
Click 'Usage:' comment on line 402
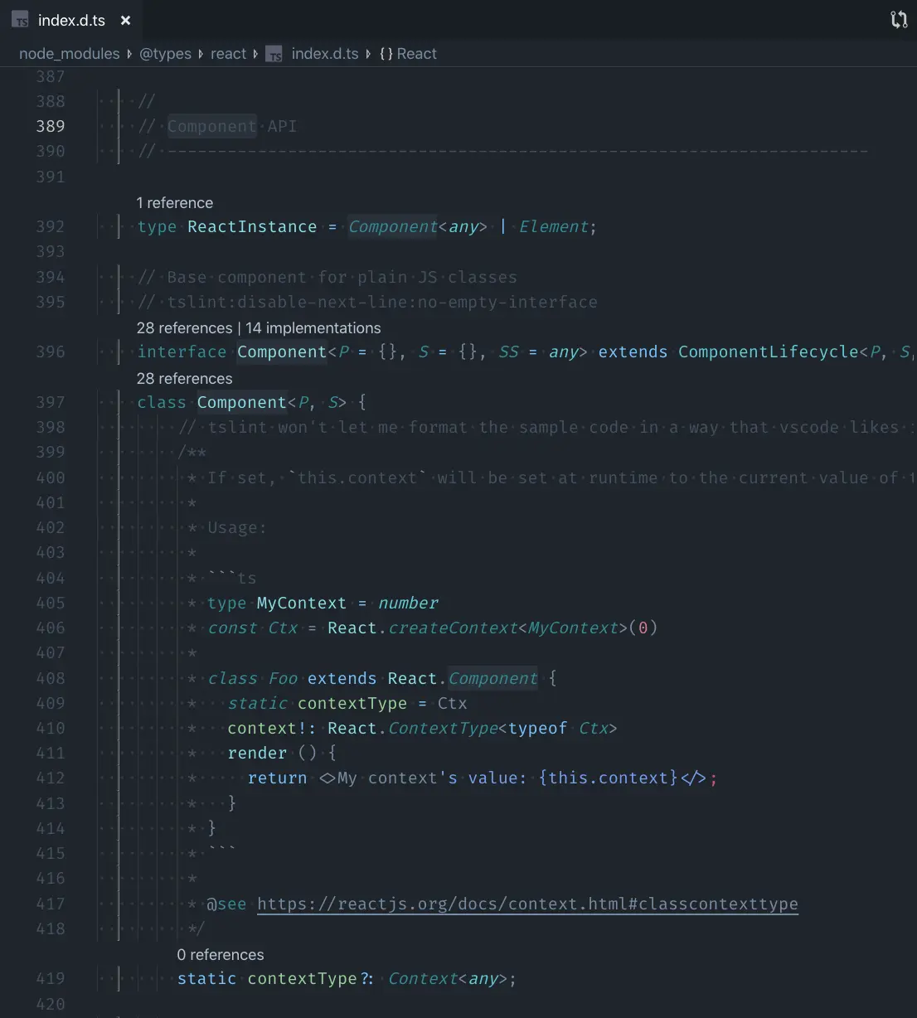pos(237,527)
